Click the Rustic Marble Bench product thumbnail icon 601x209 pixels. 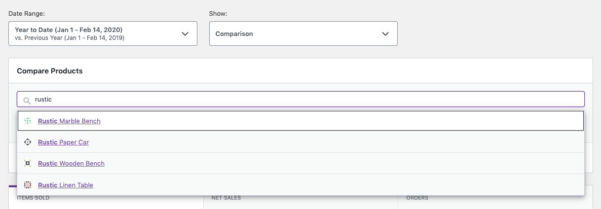[x=28, y=121]
